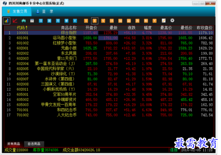Viewport: 221px width, 155px height.
Task: Open the 登录 login tab
Action: [x=44, y=11]
